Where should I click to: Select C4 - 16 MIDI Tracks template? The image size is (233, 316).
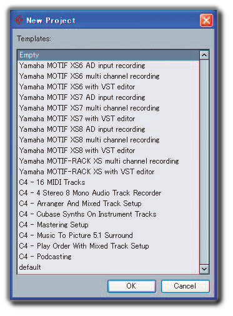coord(109,182)
